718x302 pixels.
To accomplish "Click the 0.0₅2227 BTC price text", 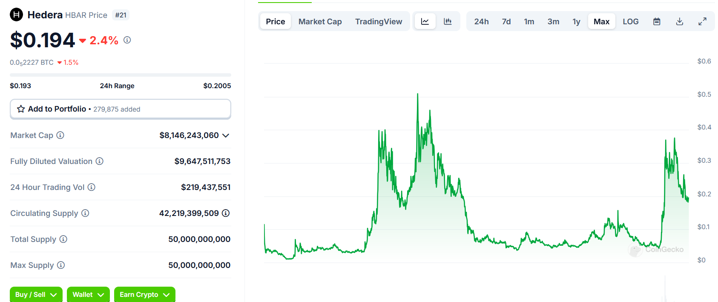I will point(32,63).
